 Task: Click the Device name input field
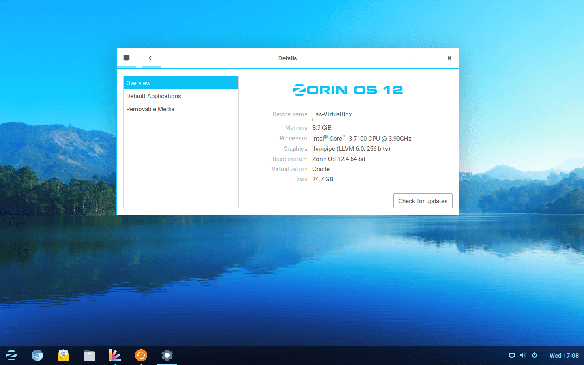[376, 115]
